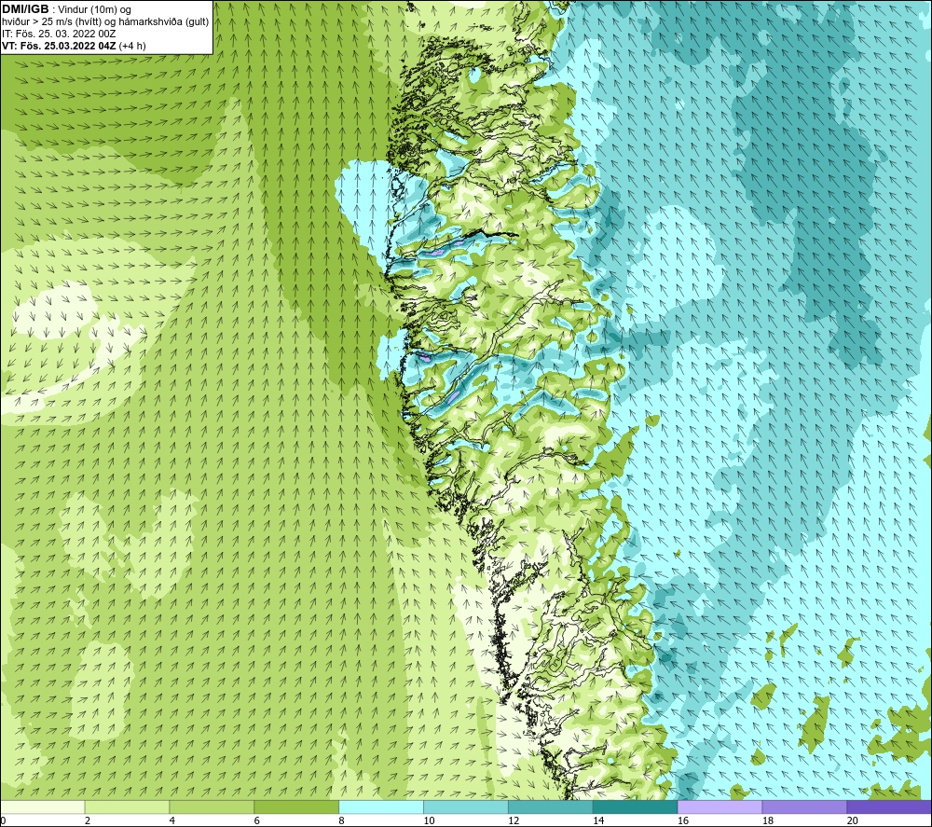Click the 0–2 m/s palest legend swatch
932x827 pixels.
pos(42,807)
